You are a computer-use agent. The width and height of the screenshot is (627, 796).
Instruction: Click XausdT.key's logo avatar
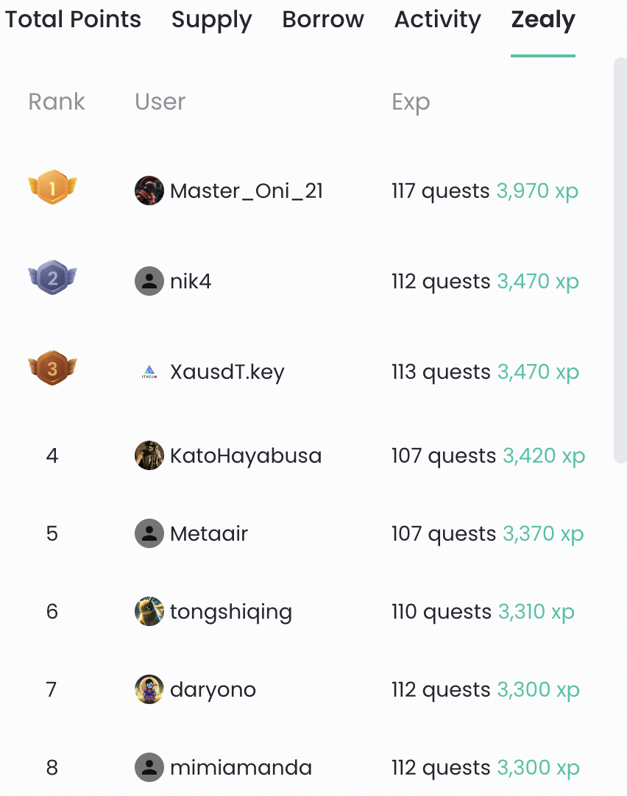149,372
